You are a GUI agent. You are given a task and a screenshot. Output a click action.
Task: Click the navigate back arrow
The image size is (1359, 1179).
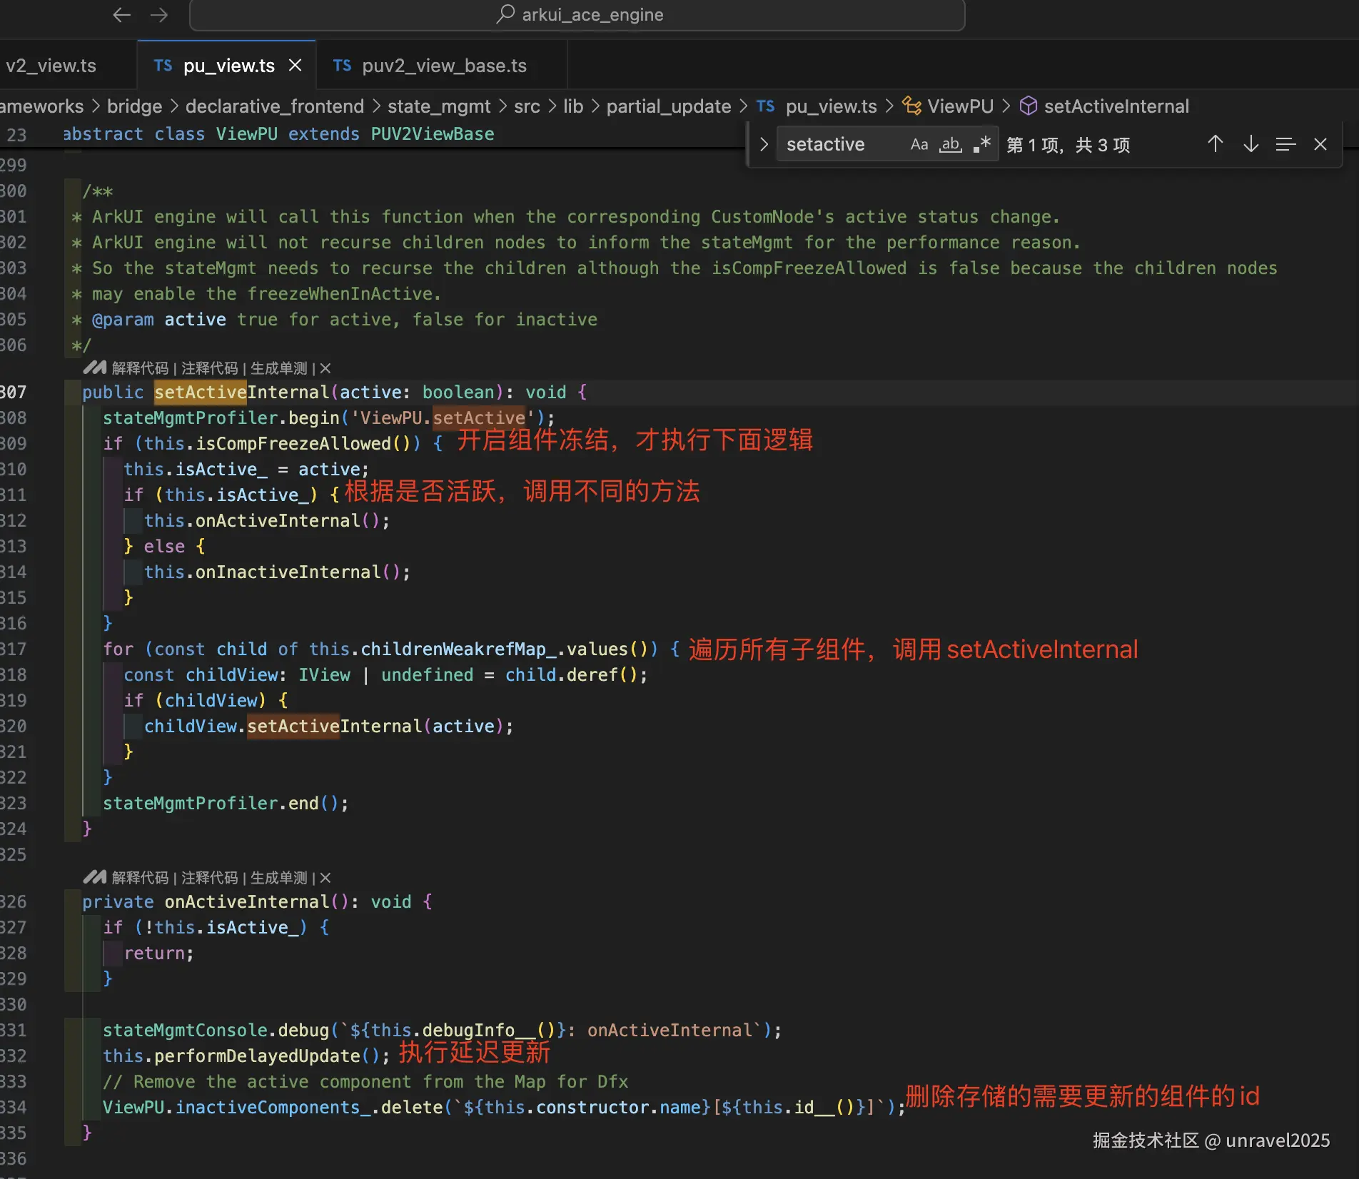point(121,15)
